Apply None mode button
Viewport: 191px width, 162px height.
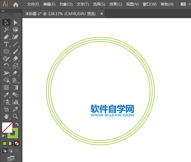[17, 143]
